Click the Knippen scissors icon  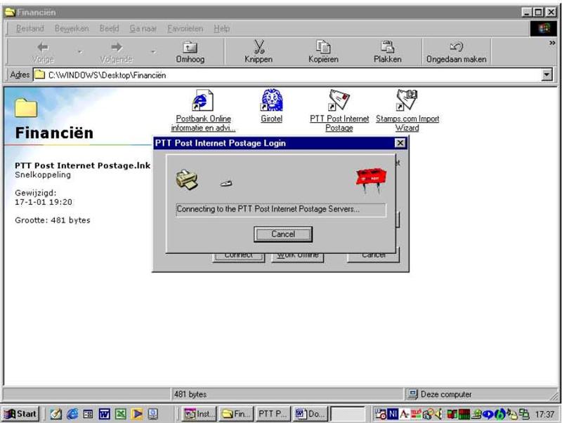coord(259,47)
